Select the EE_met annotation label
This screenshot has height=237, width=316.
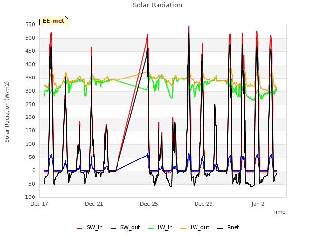pos(54,21)
